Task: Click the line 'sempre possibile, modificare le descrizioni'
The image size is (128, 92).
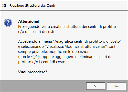Action: coord(54,52)
